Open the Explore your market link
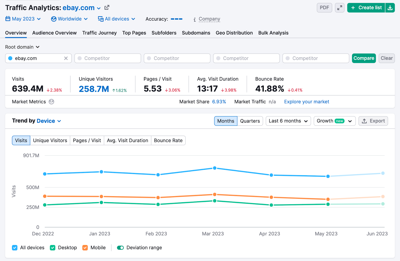Screen dimensions: 400x261 (x=306, y=102)
